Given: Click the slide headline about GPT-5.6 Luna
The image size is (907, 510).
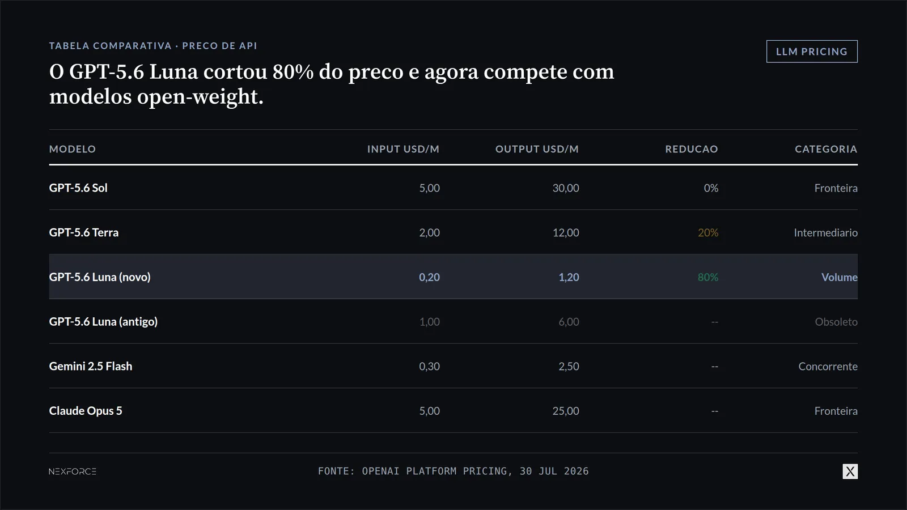Looking at the screenshot, I should click(332, 84).
